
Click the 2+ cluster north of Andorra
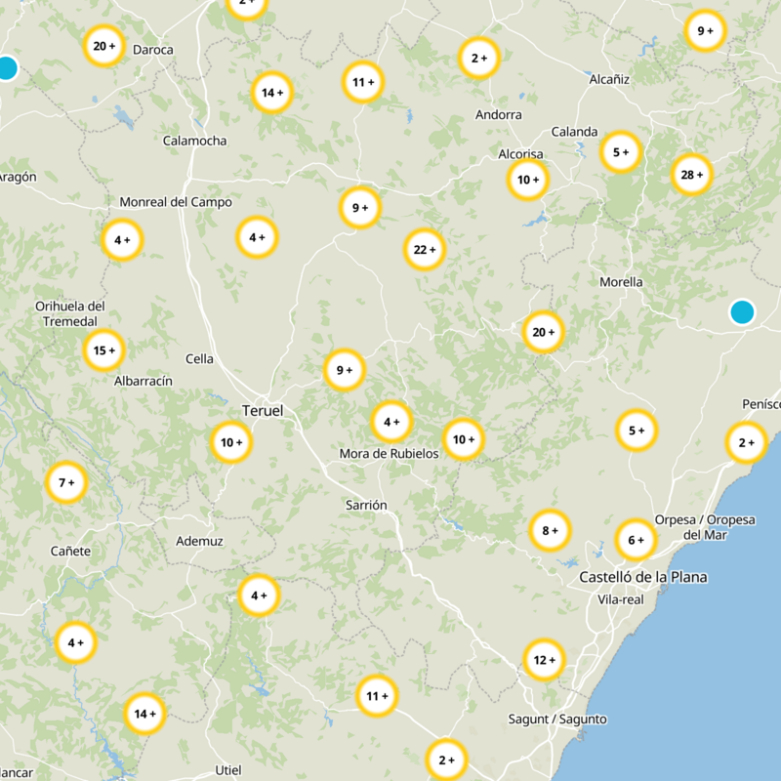[478, 59]
